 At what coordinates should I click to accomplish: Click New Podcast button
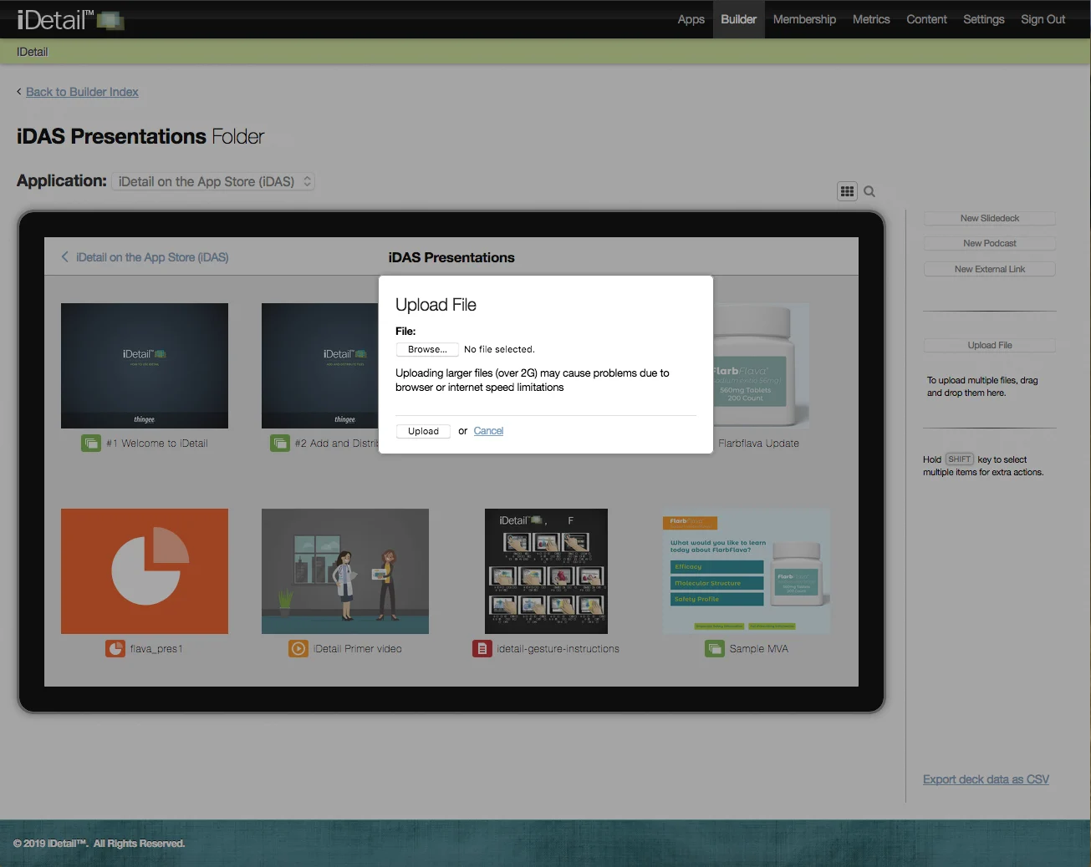990,244
